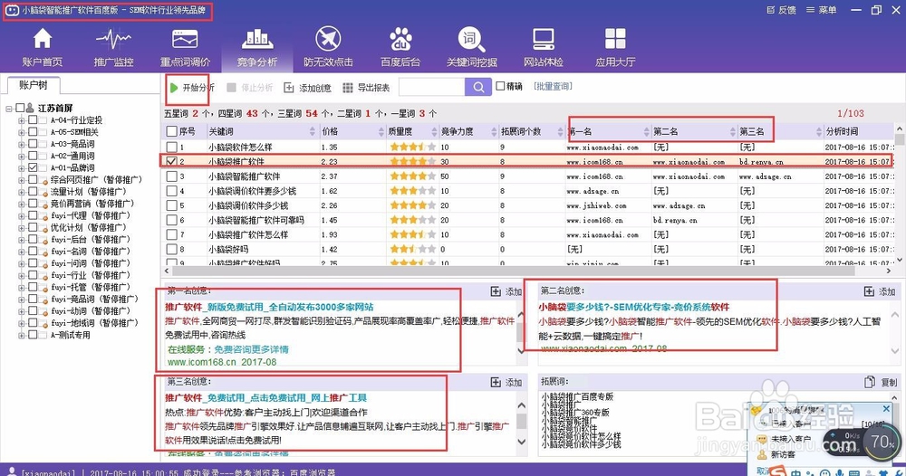The height and width of the screenshot is (476, 906).
Task: Click www.icom168.cn green URL
Action: click(202, 362)
